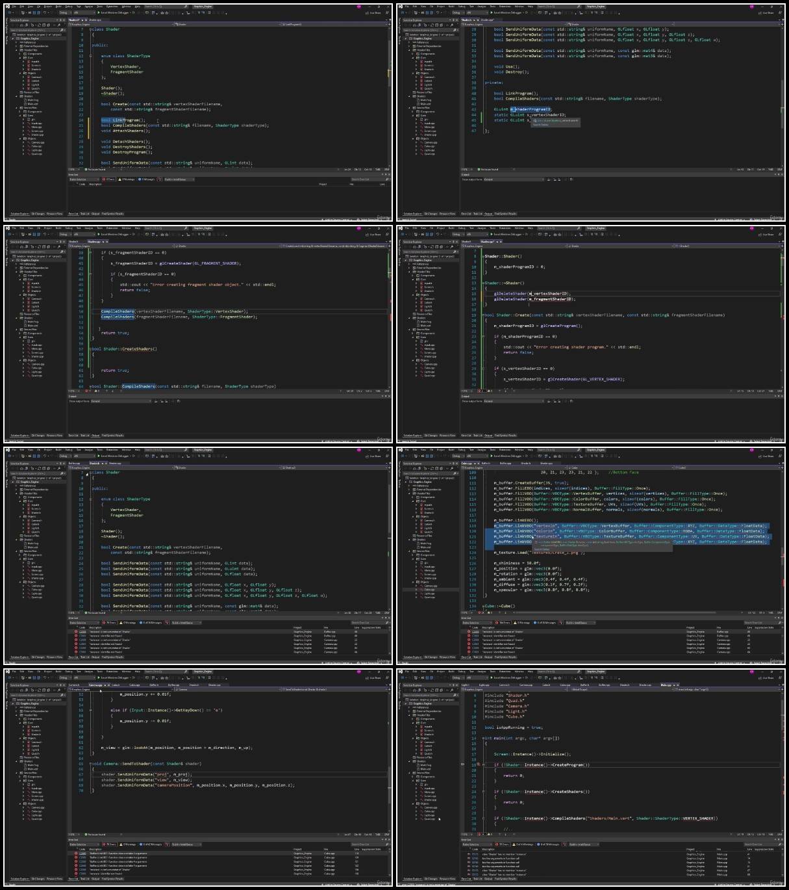Open the File menu in the LinkProgram window

14,6
